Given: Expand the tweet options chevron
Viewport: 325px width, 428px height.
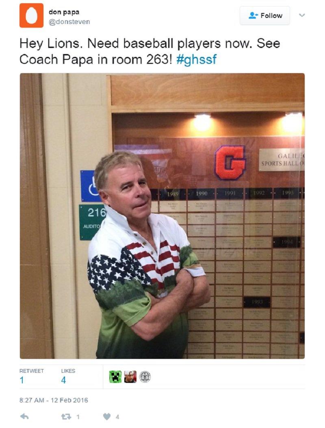Looking at the screenshot, I should (302, 15).
